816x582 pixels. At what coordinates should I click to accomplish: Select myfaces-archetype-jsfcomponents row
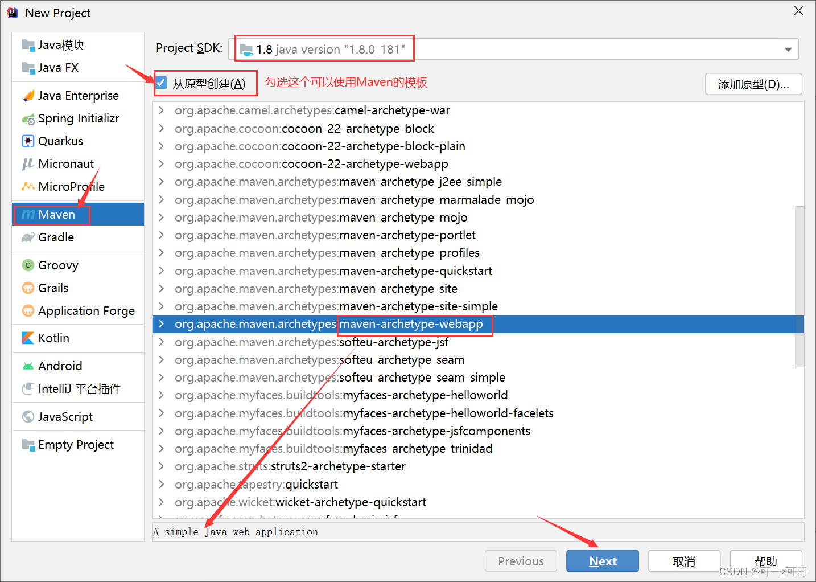[478, 431]
